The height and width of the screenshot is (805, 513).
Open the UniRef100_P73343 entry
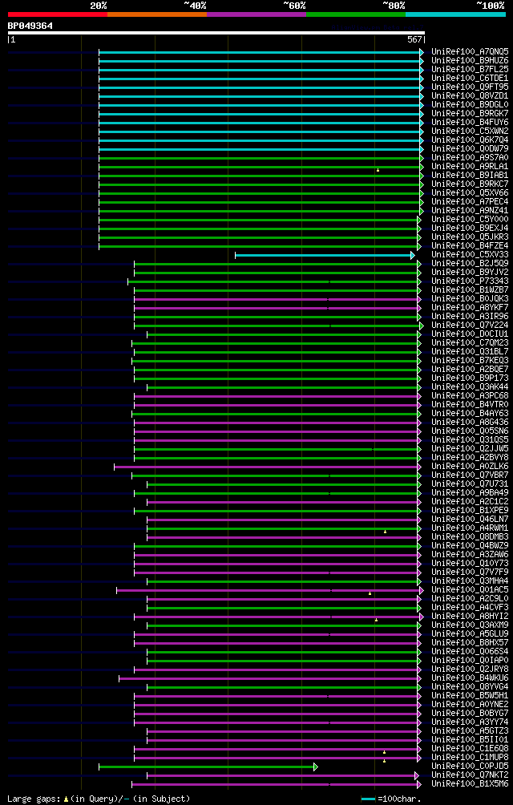470,281
